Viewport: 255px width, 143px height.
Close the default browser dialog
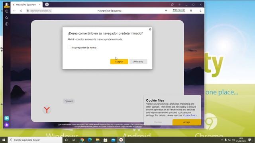(150, 29)
